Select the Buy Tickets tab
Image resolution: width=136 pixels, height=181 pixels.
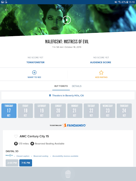(61, 86)
